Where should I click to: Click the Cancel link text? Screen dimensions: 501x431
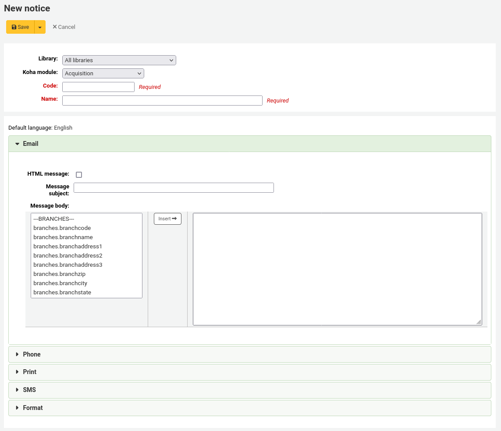coord(66,27)
